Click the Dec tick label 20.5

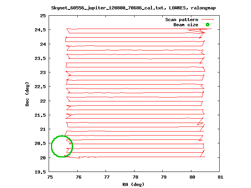[40, 143]
